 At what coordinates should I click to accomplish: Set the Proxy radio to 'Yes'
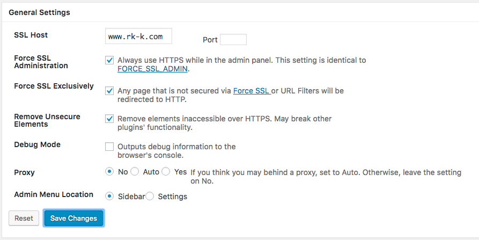[166, 171]
